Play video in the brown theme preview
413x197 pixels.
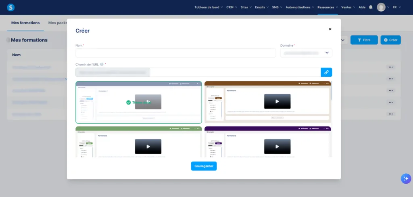tap(277, 101)
